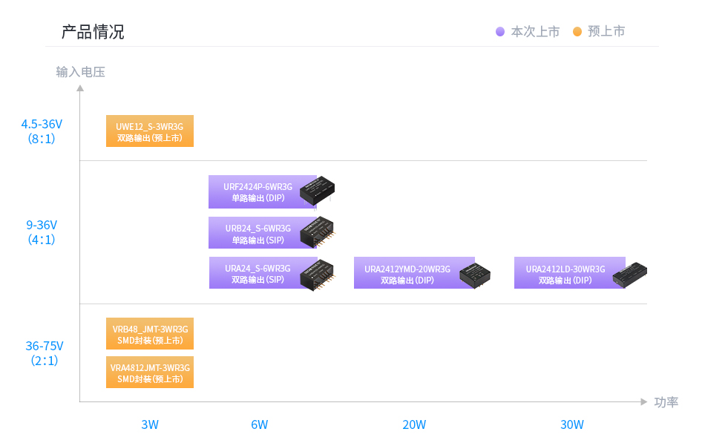The height and width of the screenshot is (446, 705).
Task: Click the 产品情况 section heading
Action: coord(93,32)
